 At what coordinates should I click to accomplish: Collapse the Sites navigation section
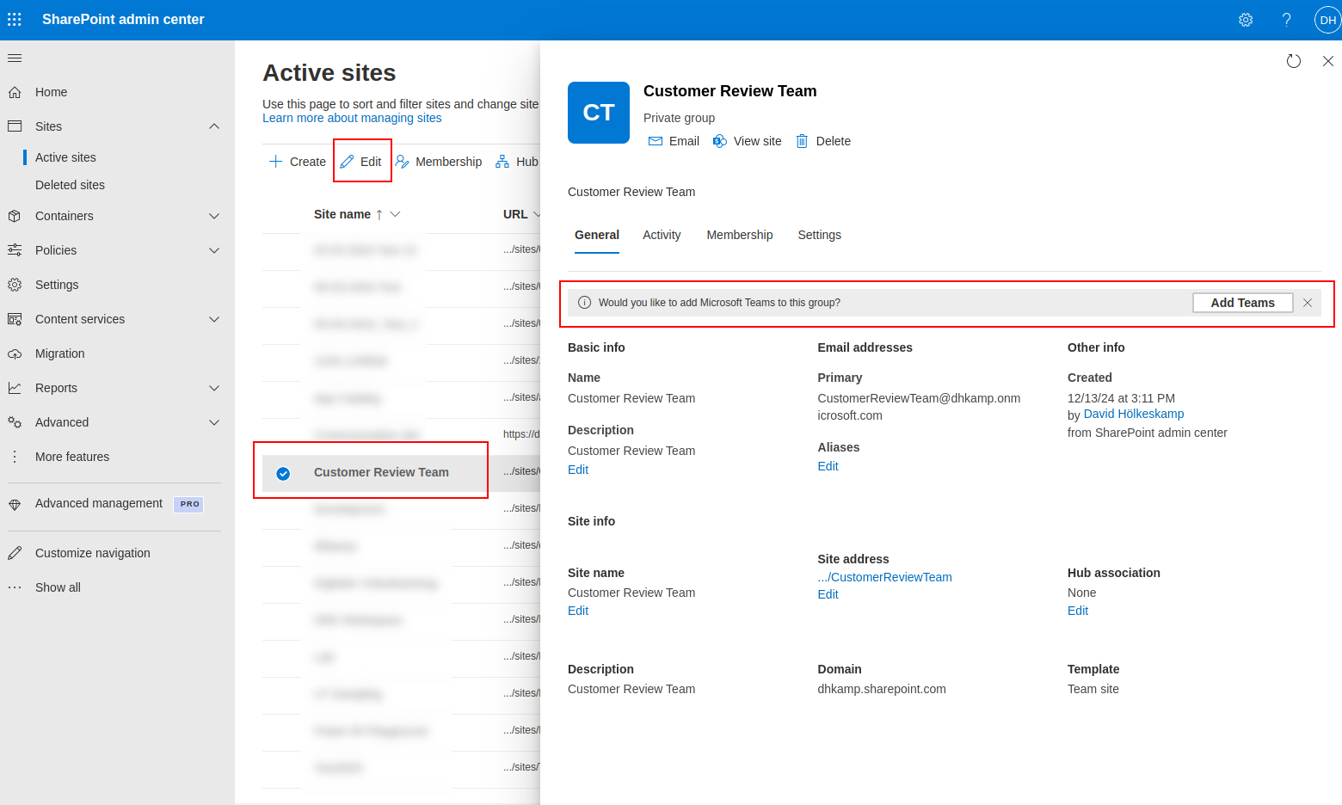214,126
